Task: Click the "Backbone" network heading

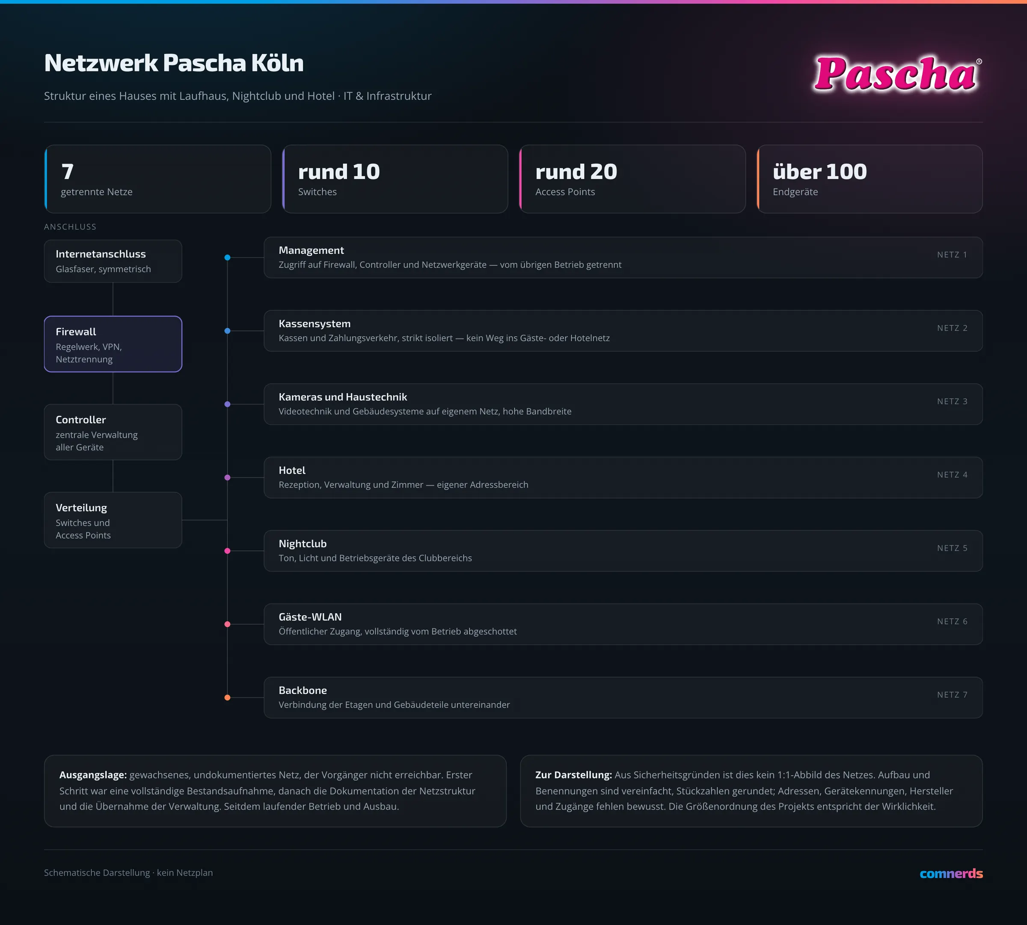Action: coord(303,690)
